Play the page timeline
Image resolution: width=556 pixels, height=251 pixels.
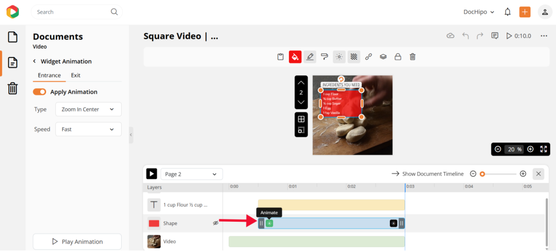[151, 174]
